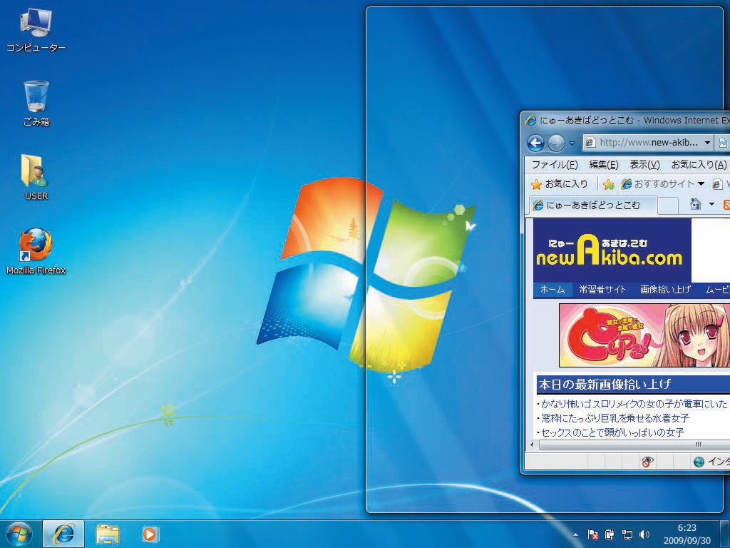The image size is (730, 548).
Task: Launch Windows Media Player from taskbar
Action: pyautogui.click(x=150, y=534)
